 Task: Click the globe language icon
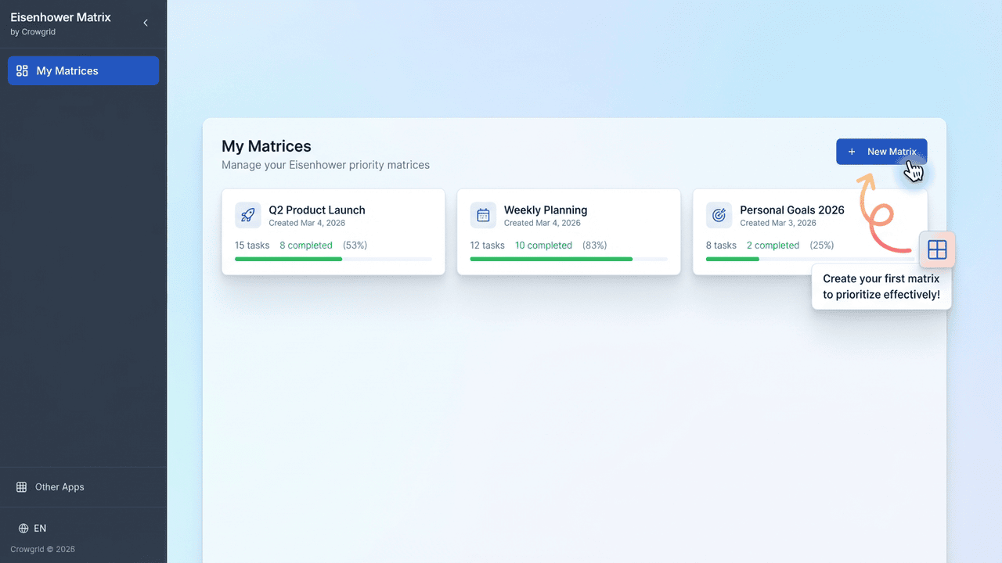coord(23,529)
